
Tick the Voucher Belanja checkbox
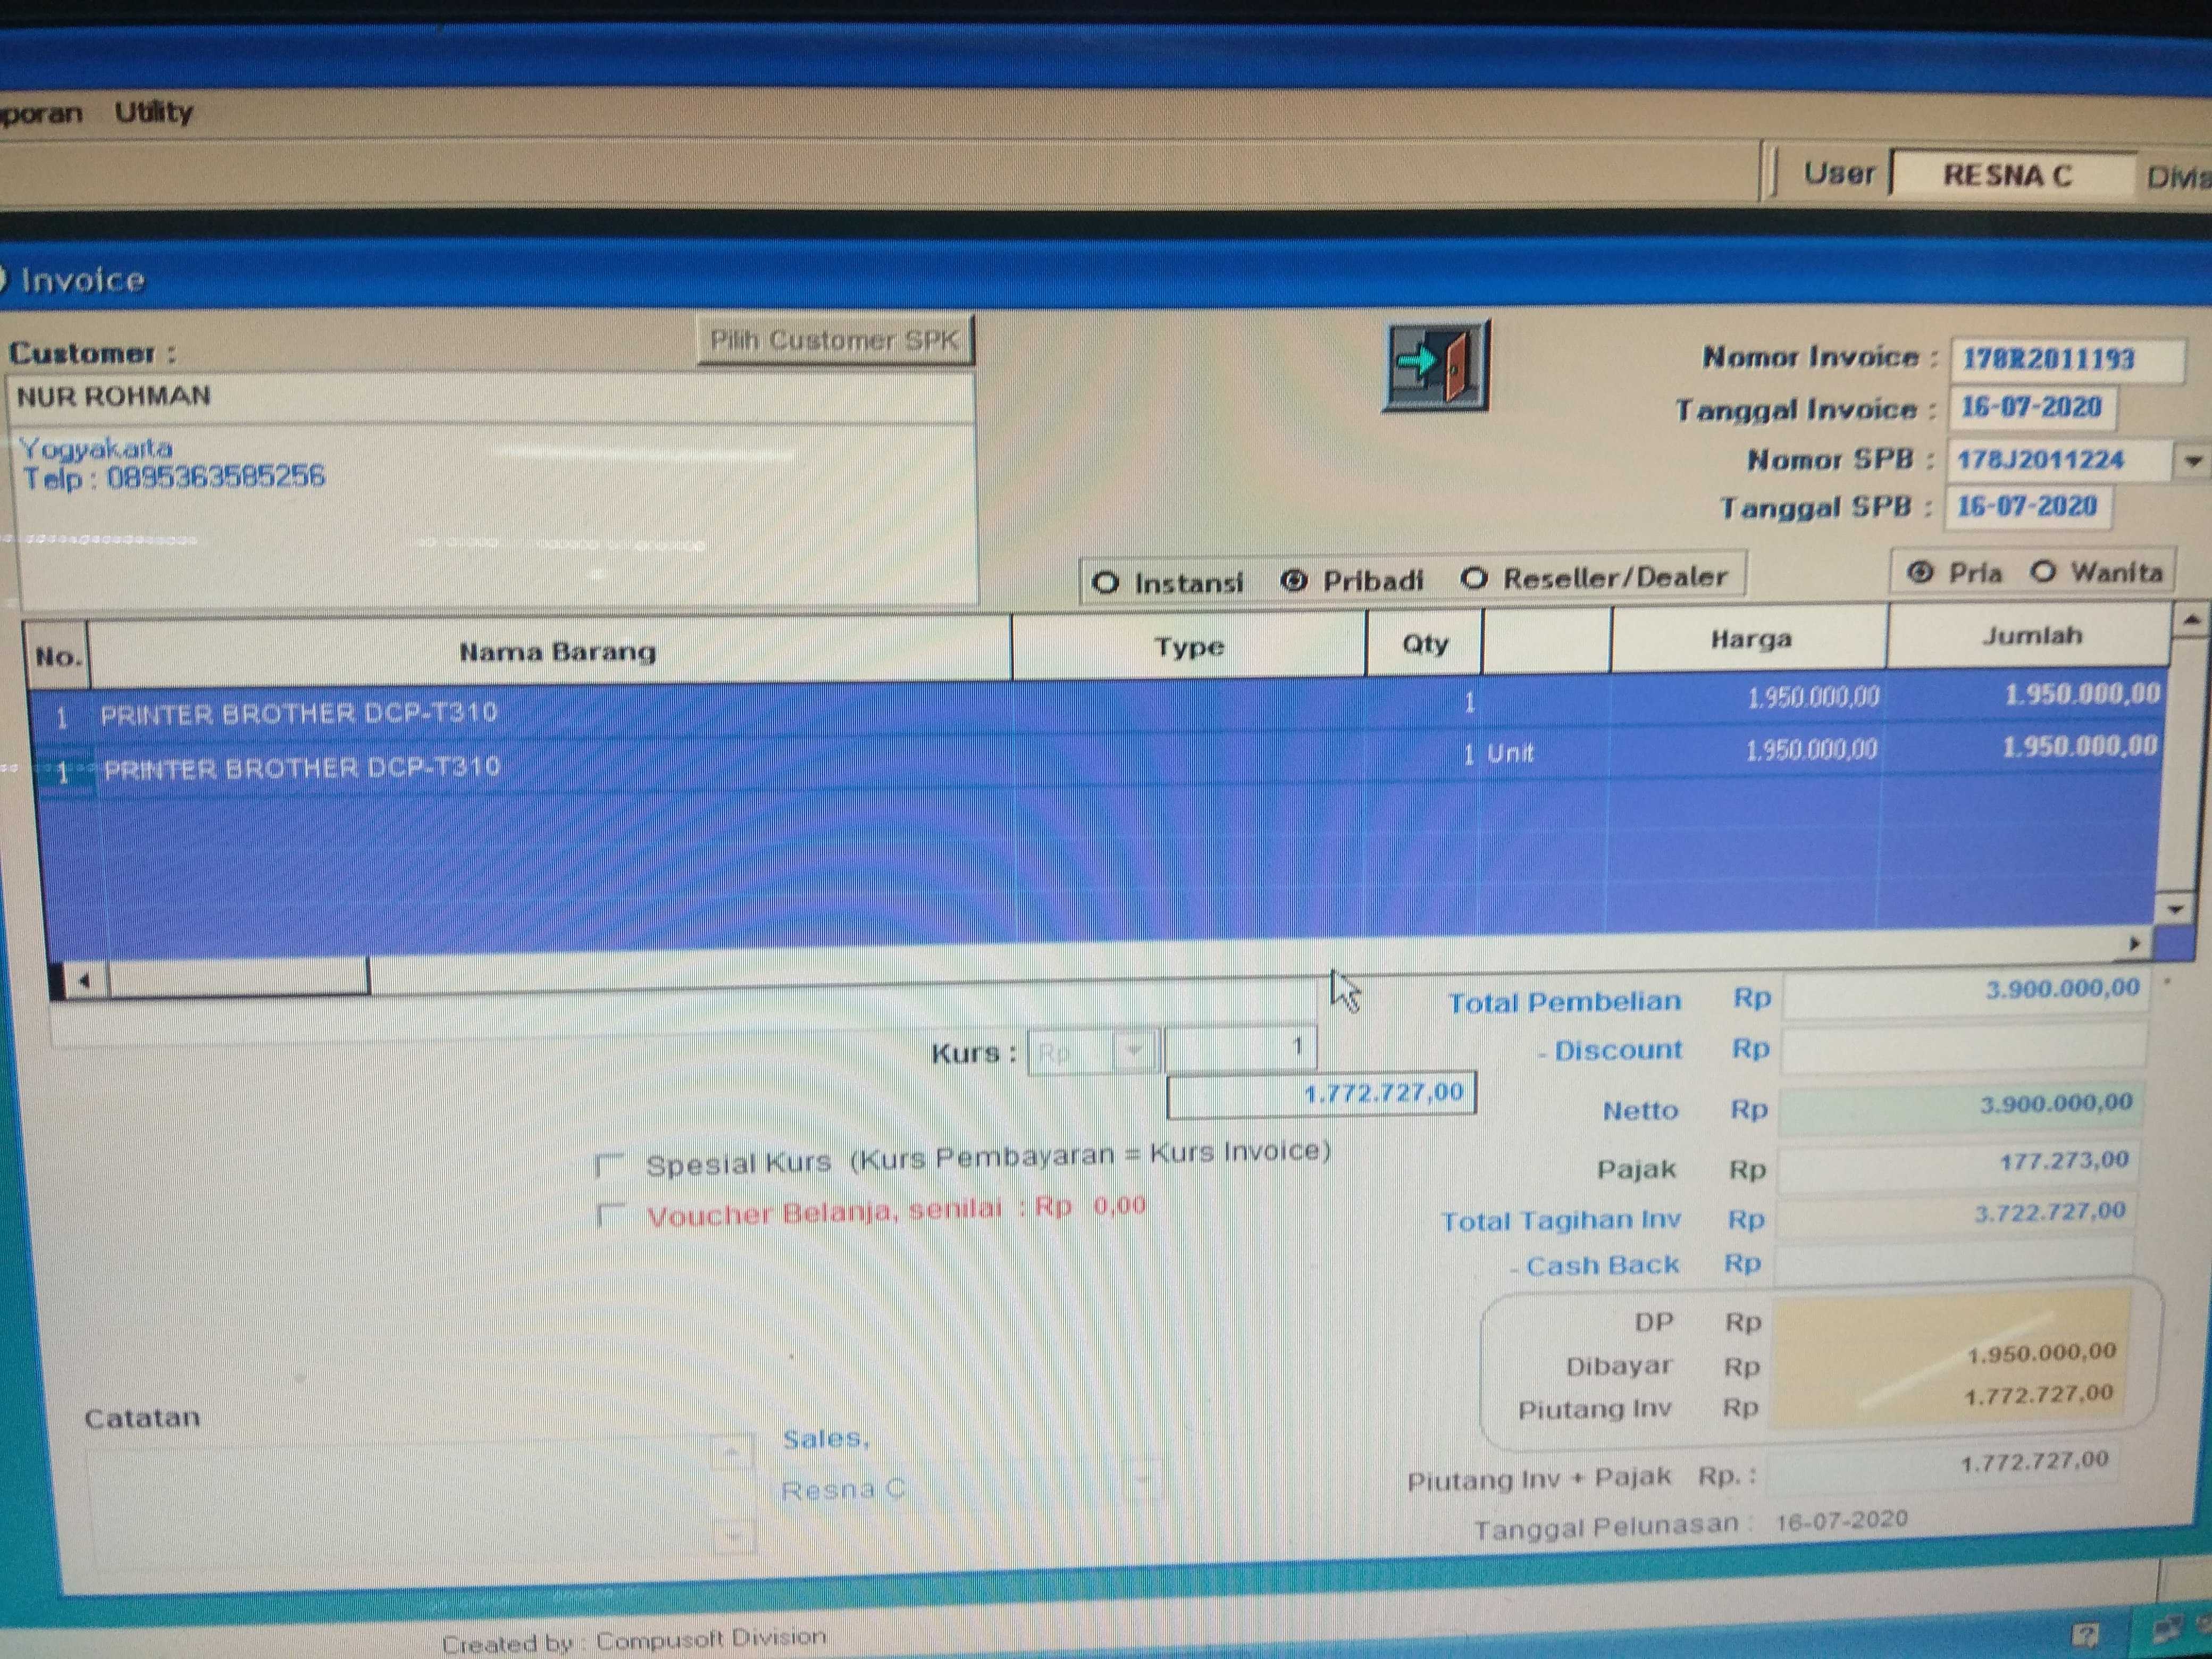click(x=610, y=1216)
